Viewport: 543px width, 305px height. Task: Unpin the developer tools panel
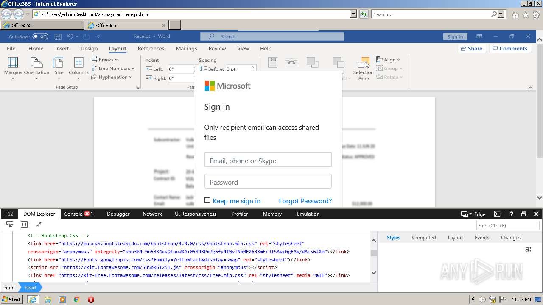tap(524, 214)
